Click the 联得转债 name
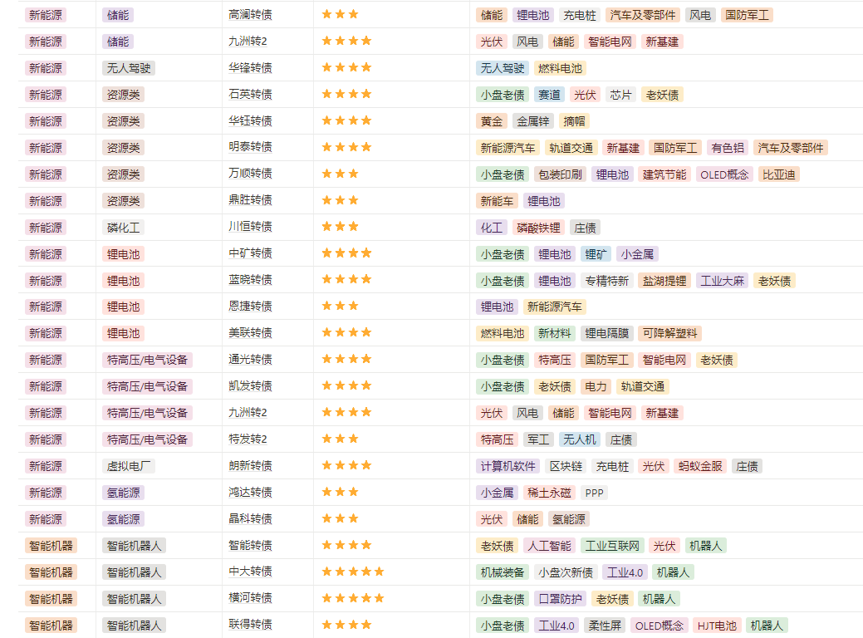 coord(250,624)
